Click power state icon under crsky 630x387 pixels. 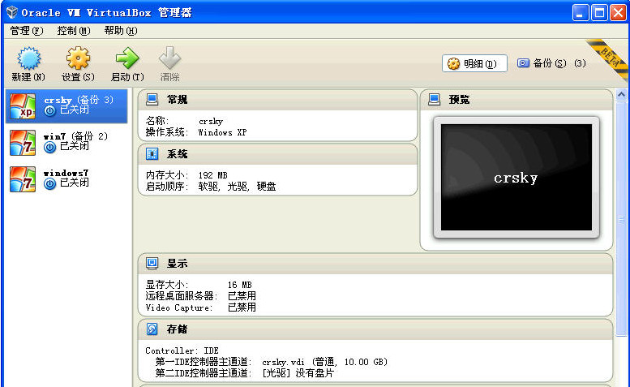(x=49, y=111)
